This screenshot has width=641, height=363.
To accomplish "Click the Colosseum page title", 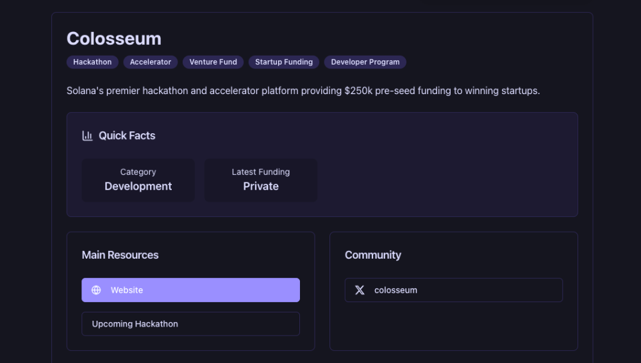I will [114, 38].
